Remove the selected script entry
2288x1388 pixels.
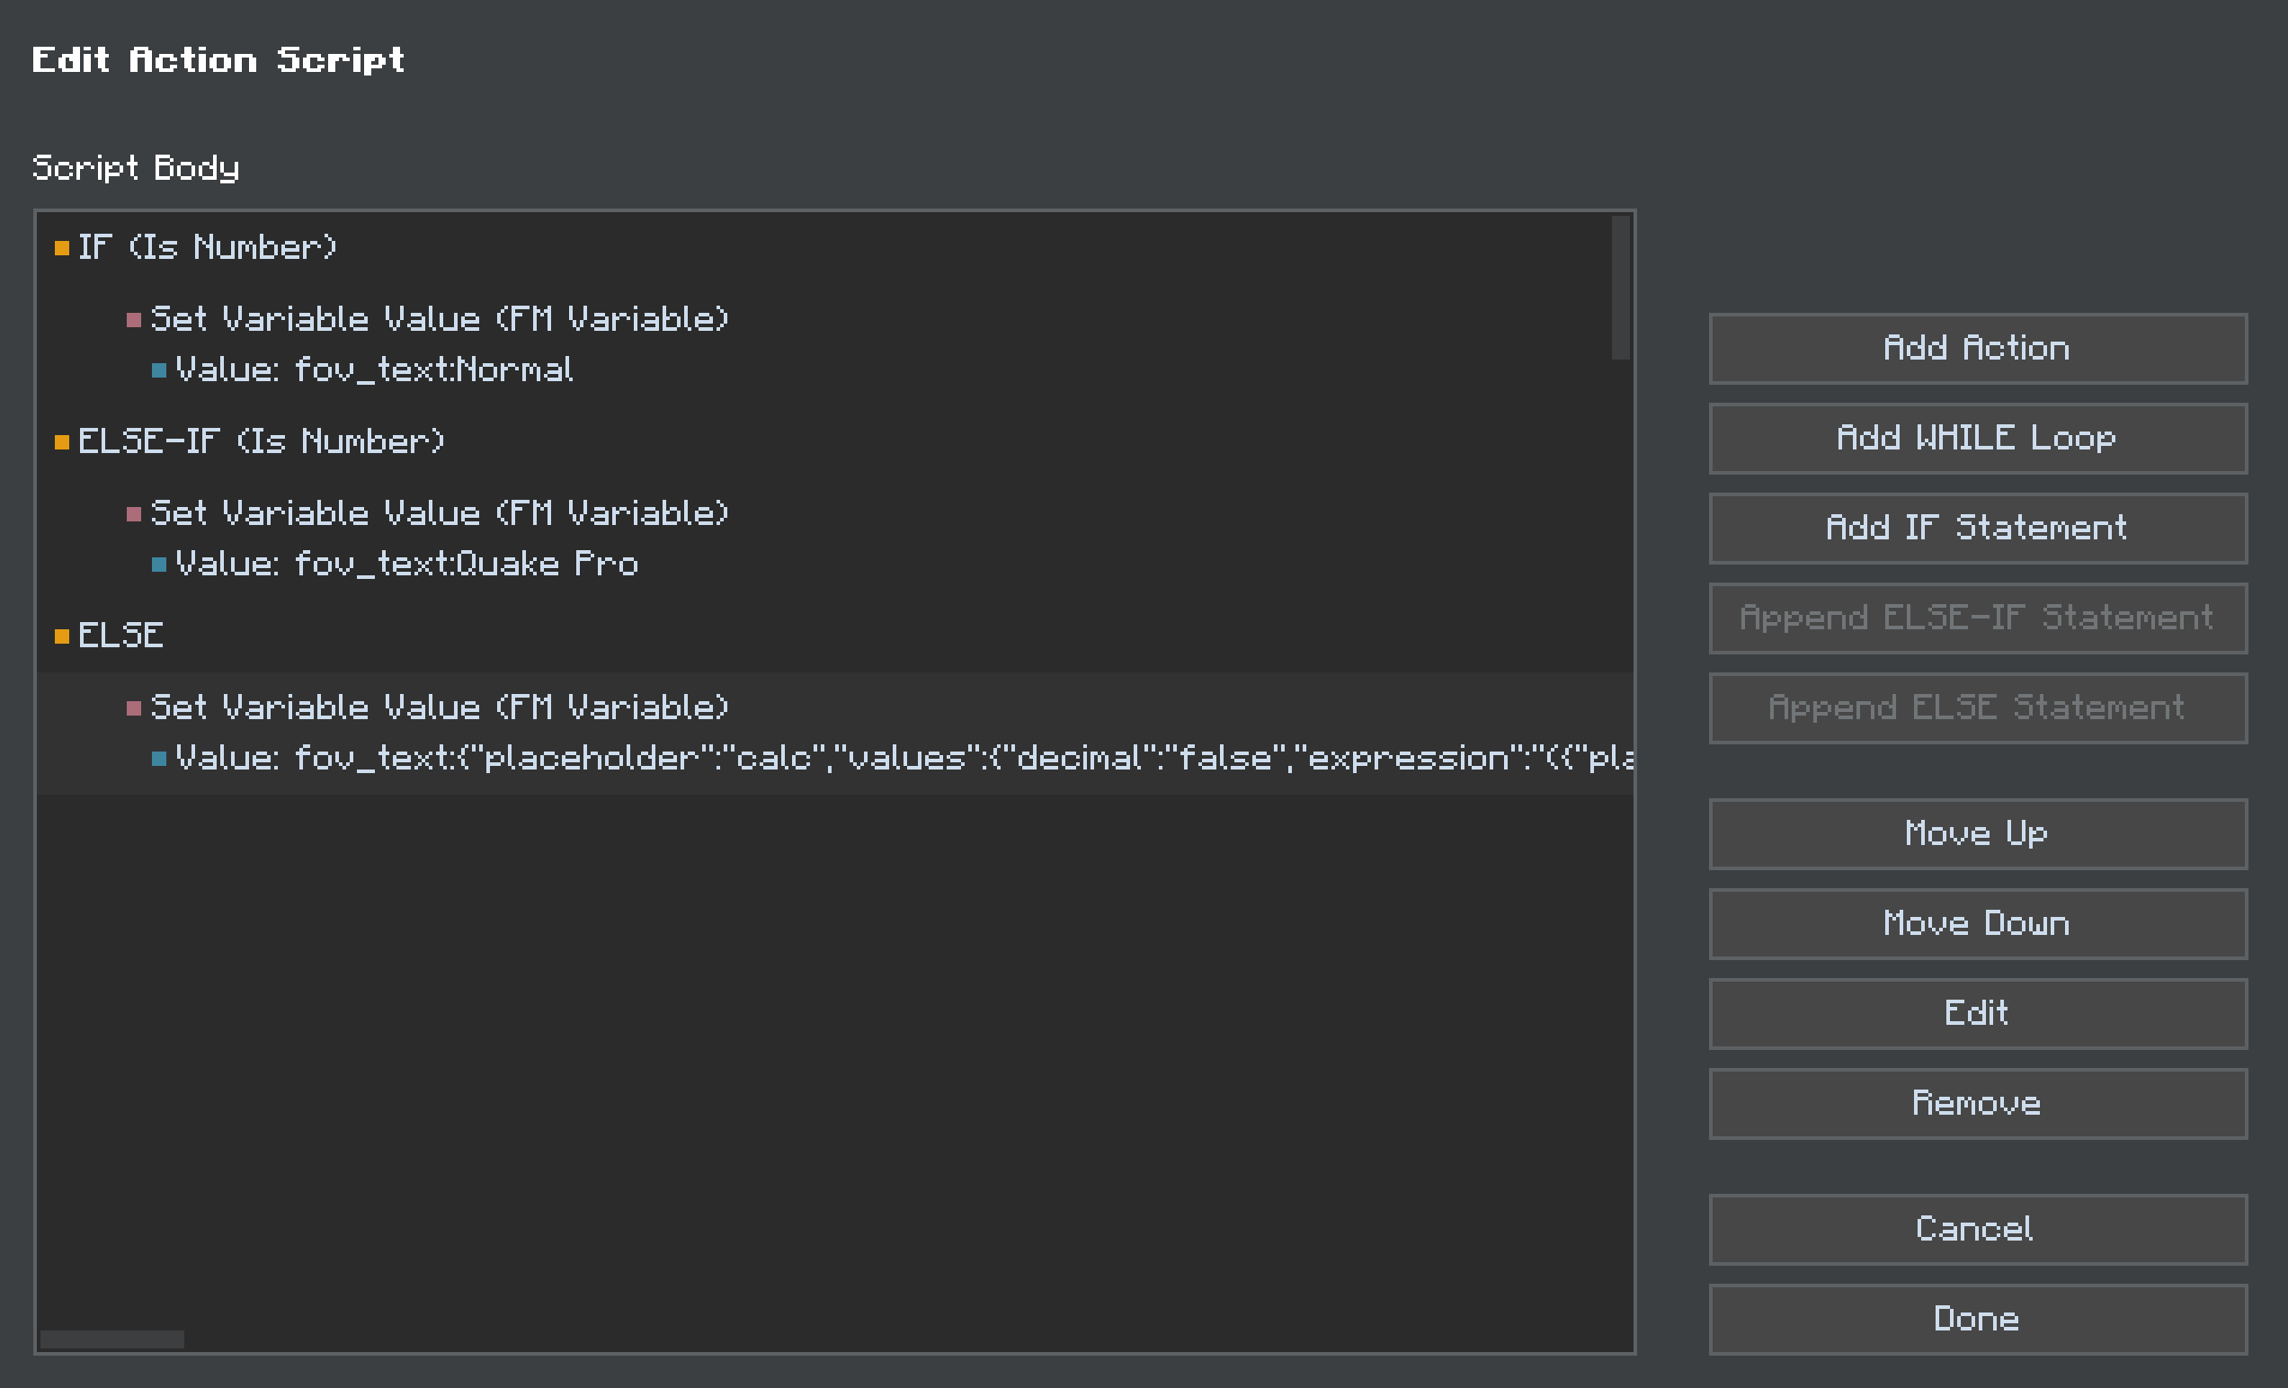coord(1977,1104)
